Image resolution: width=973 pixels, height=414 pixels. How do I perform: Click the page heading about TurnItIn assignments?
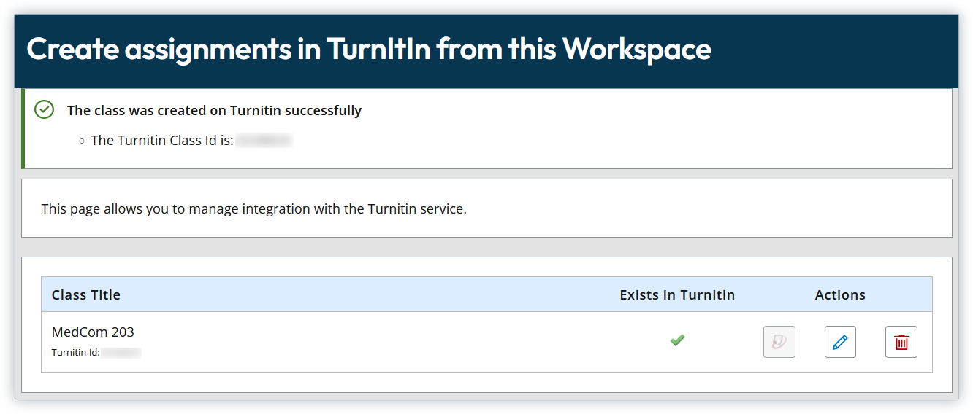click(x=369, y=49)
